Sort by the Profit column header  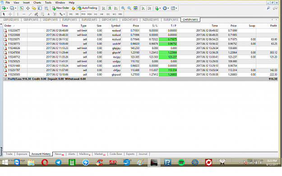pos(273,26)
